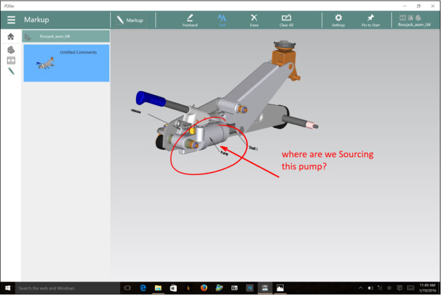441x296 pixels.
Task: Open the assembly parts sidebar icon
Action: [x=10, y=50]
